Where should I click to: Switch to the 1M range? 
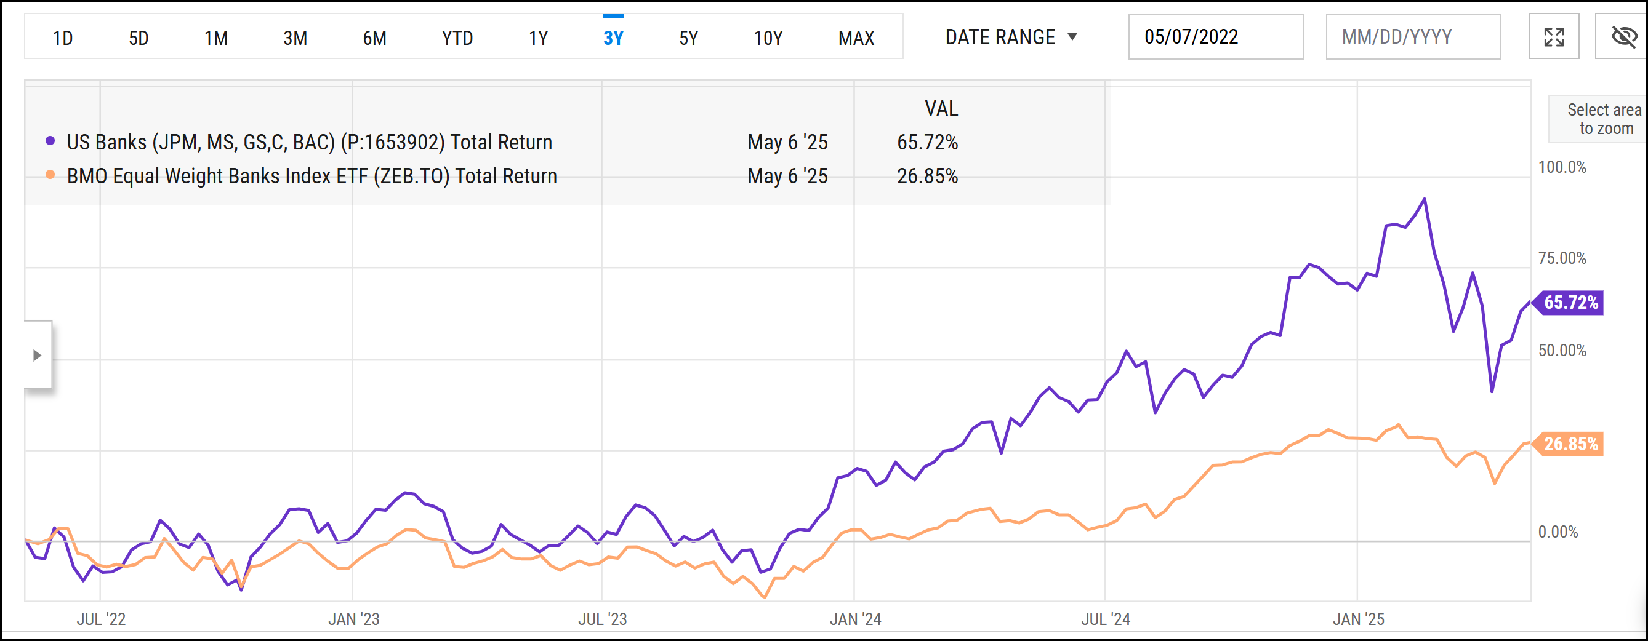[215, 38]
